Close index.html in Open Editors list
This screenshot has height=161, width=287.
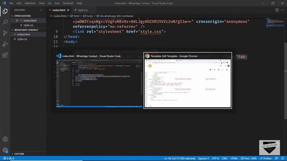click(x=17, y=21)
